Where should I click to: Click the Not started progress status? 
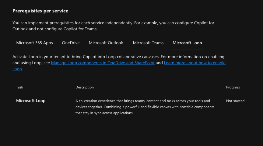point(235,101)
